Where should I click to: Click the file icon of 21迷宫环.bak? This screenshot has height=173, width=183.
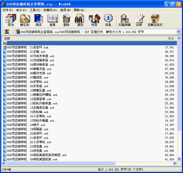coord(5,47)
